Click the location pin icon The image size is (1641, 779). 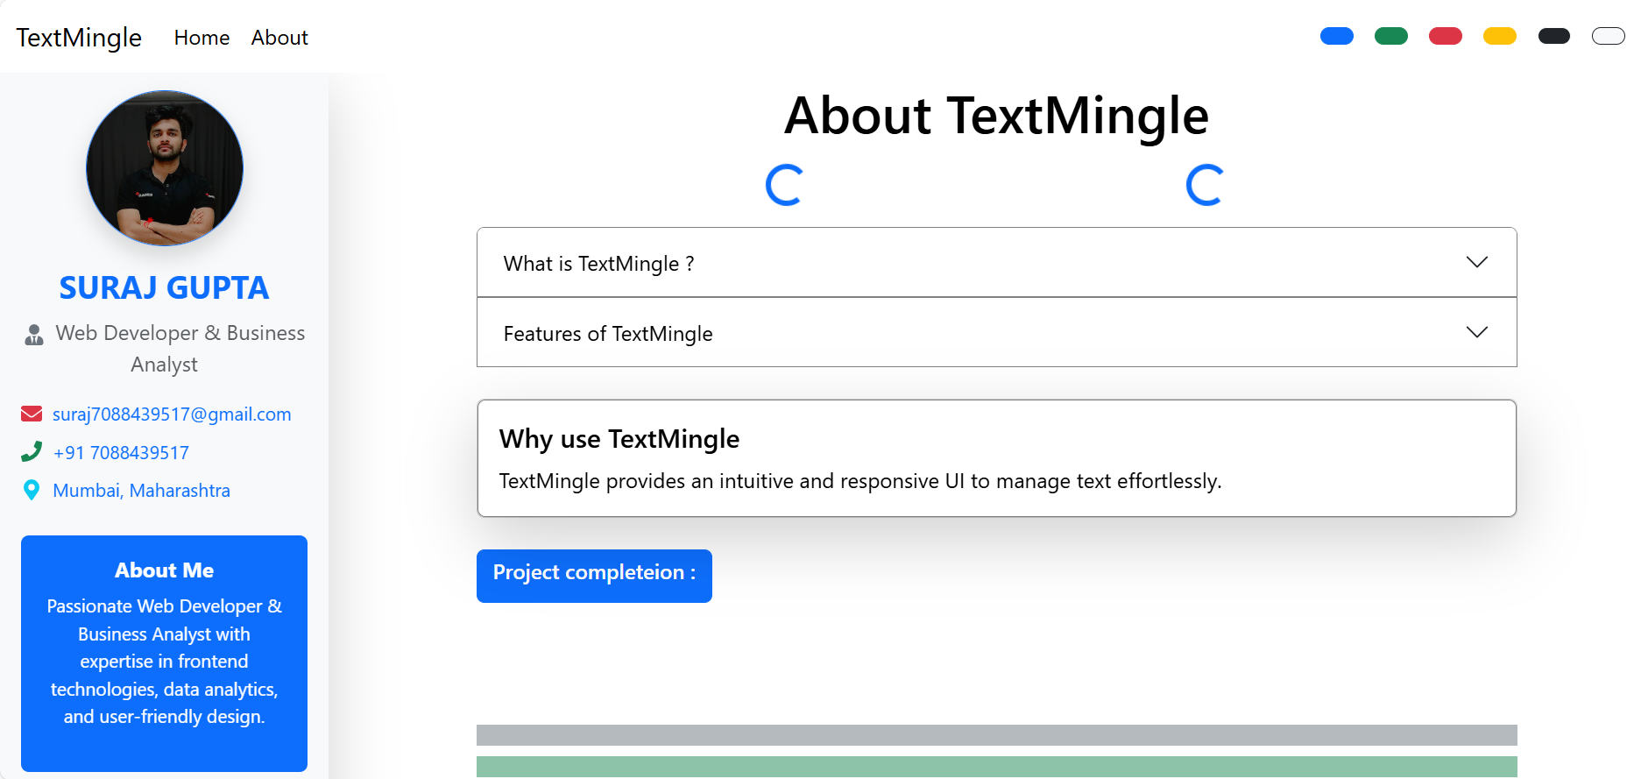(32, 490)
